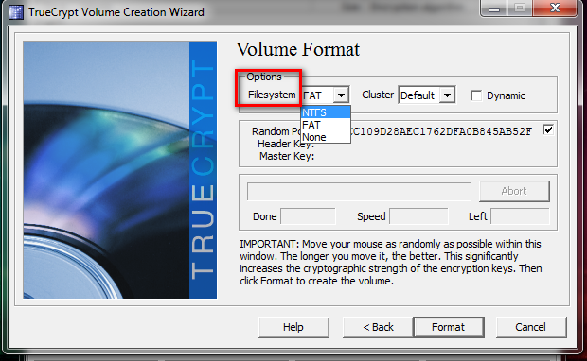
Task: Choose FAT from the filesystem dropdown list
Action: pos(326,125)
